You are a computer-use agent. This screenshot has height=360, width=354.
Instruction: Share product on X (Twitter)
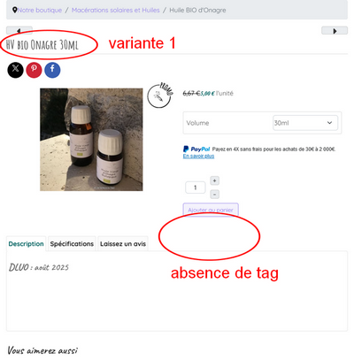(x=15, y=70)
